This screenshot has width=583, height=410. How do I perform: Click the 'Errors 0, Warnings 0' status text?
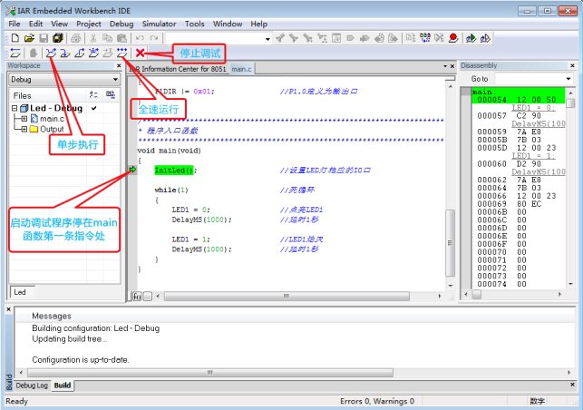coord(377,401)
